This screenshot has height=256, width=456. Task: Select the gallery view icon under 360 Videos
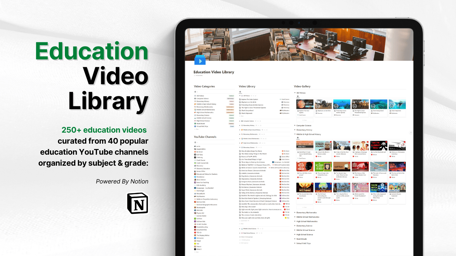[298, 96]
